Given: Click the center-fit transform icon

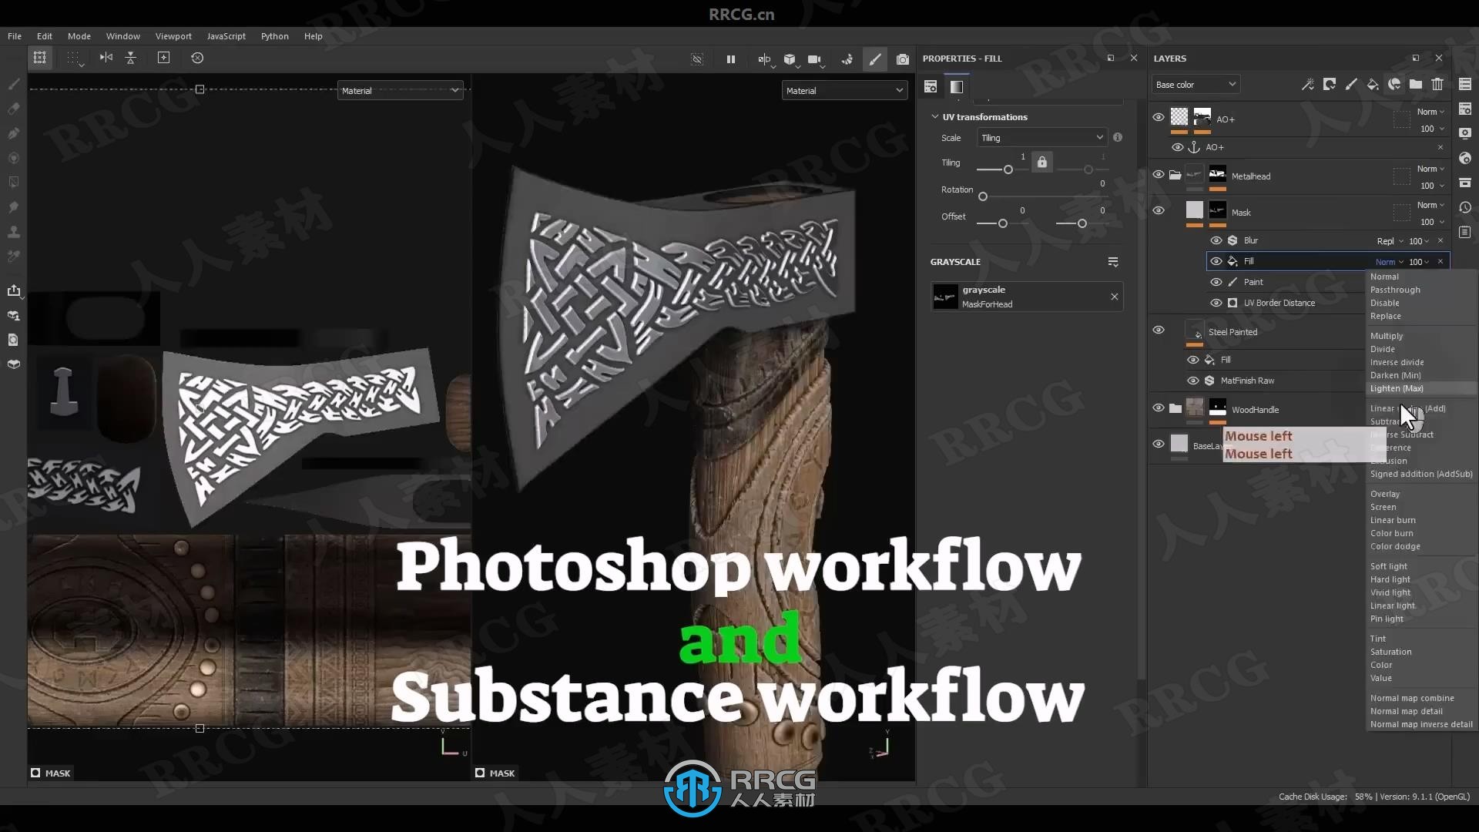Looking at the screenshot, I should pyautogui.click(x=163, y=58).
